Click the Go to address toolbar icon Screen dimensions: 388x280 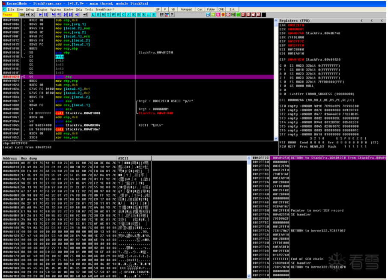[x=85, y=15]
